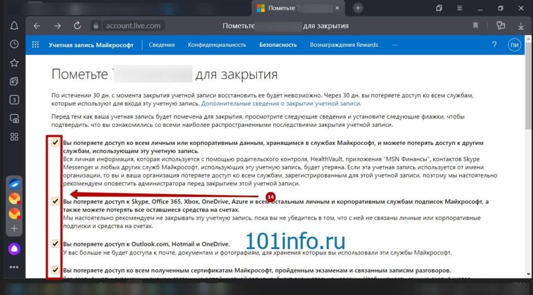The image size is (533, 295).
Task: Launch the Alice assistant purple icon
Action: pyautogui.click(x=14, y=249)
